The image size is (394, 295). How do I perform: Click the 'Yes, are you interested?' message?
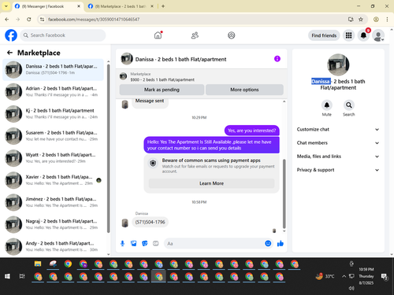coord(251,131)
